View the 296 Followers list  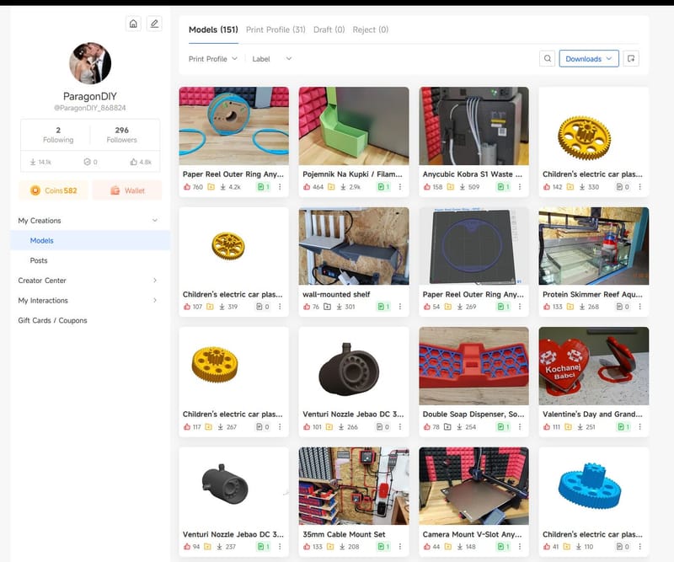[x=121, y=135]
